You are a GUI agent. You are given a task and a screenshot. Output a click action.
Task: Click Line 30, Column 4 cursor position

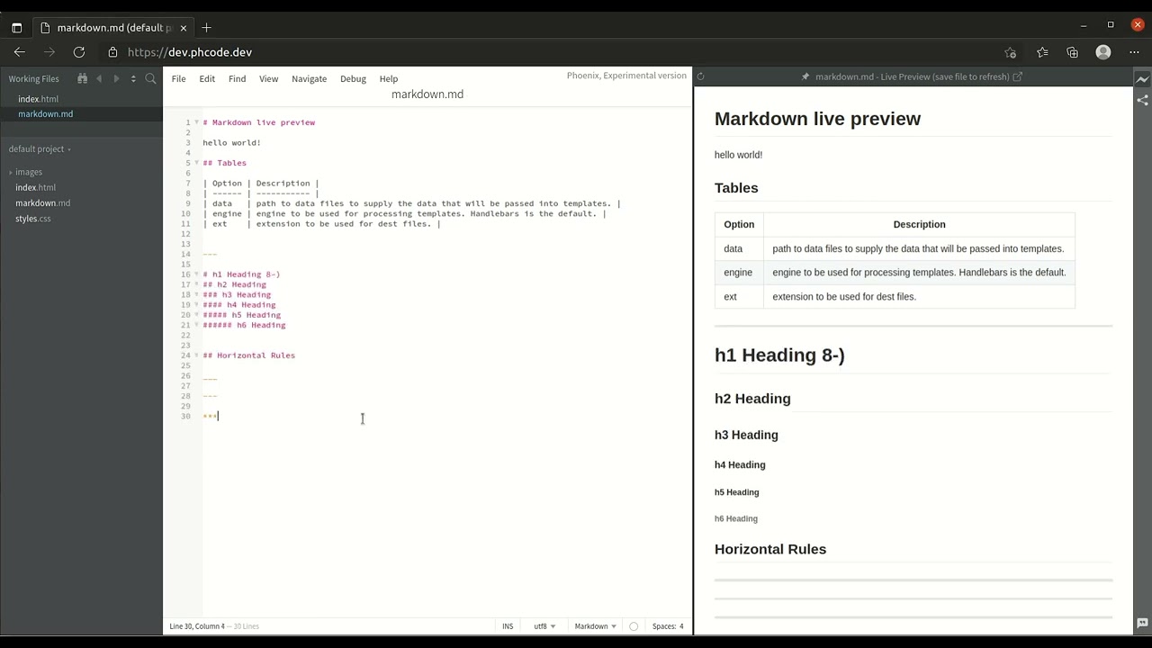197,626
